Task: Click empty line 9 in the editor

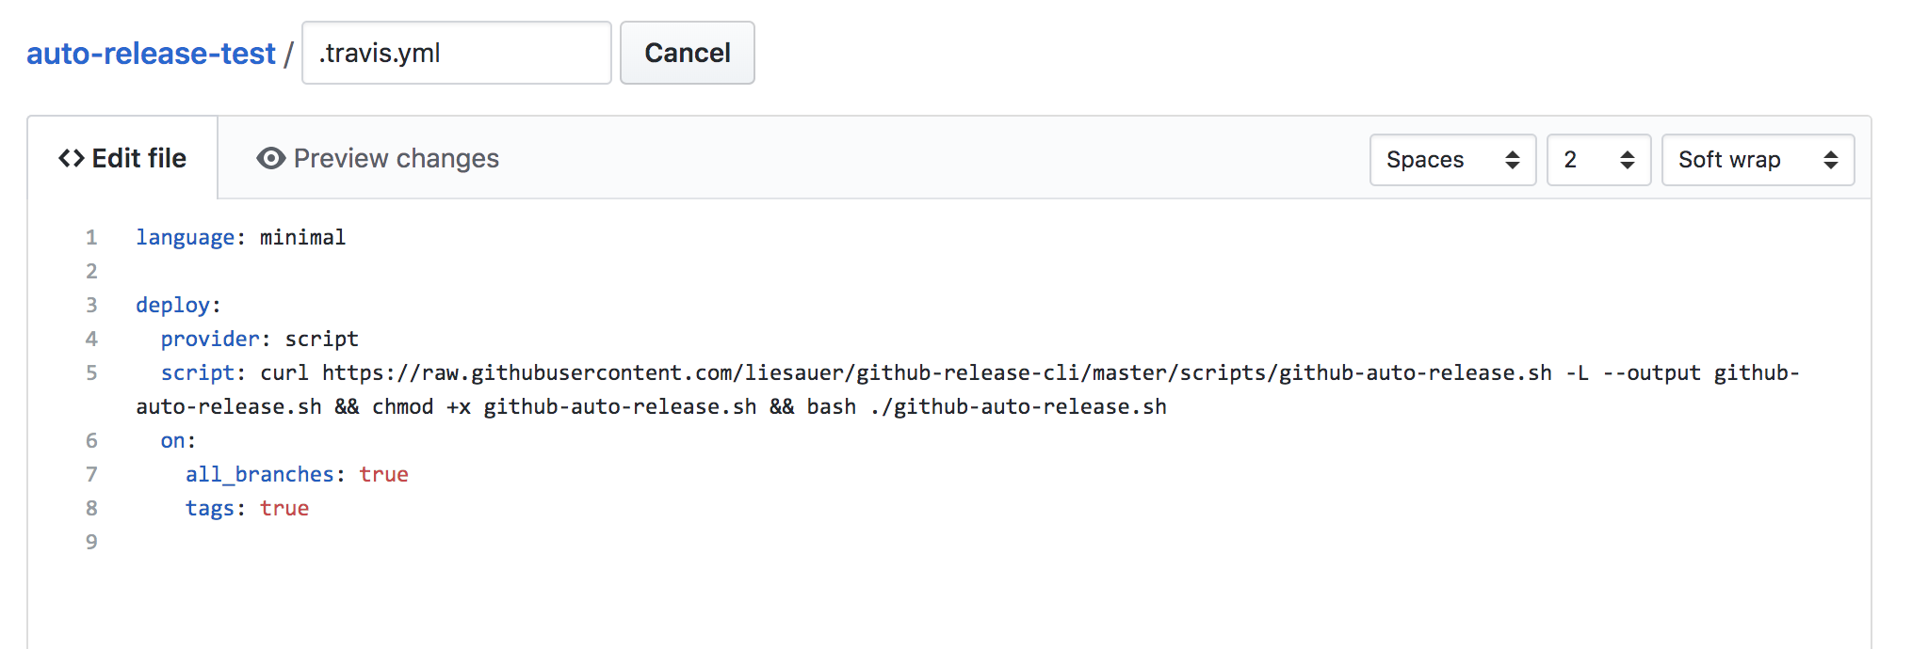Action: coord(942,542)
